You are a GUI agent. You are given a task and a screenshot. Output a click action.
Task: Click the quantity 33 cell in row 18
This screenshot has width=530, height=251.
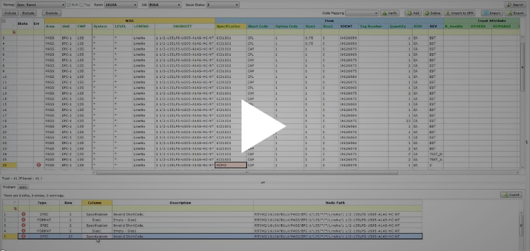pos(400,121)
